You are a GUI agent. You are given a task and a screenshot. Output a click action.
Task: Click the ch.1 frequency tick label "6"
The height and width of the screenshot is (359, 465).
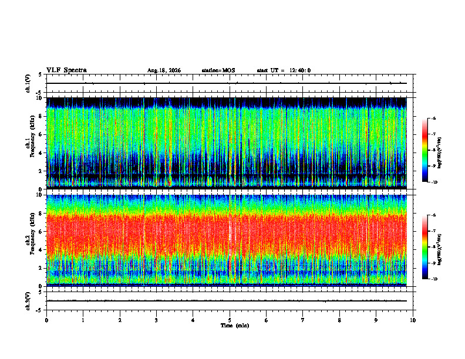point(41,135)
